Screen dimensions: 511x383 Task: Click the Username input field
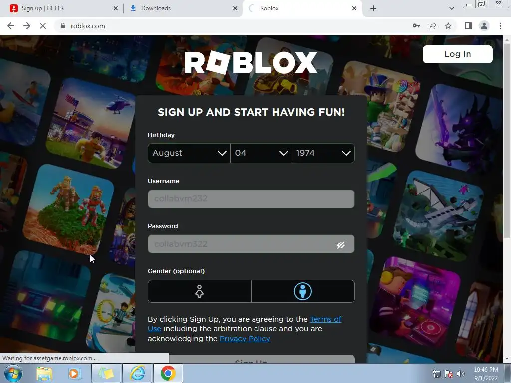click(x=251, y=198)
